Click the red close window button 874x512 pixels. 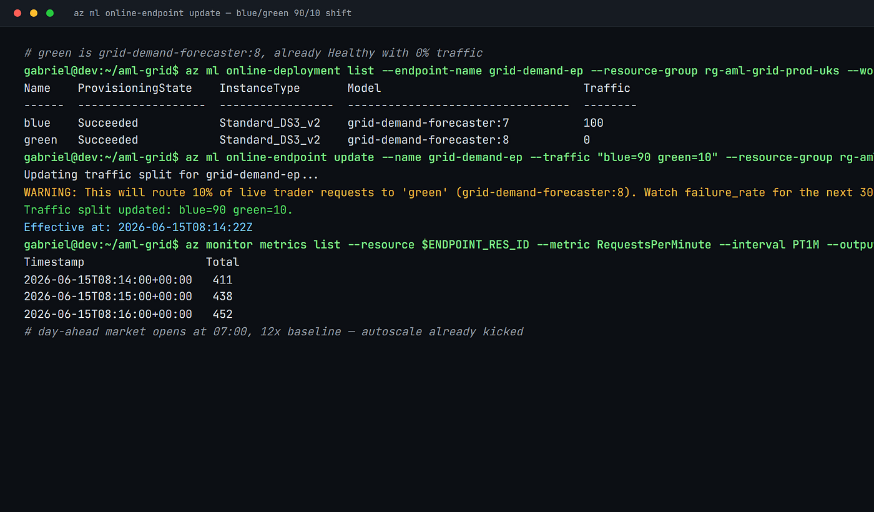(17, 13)
